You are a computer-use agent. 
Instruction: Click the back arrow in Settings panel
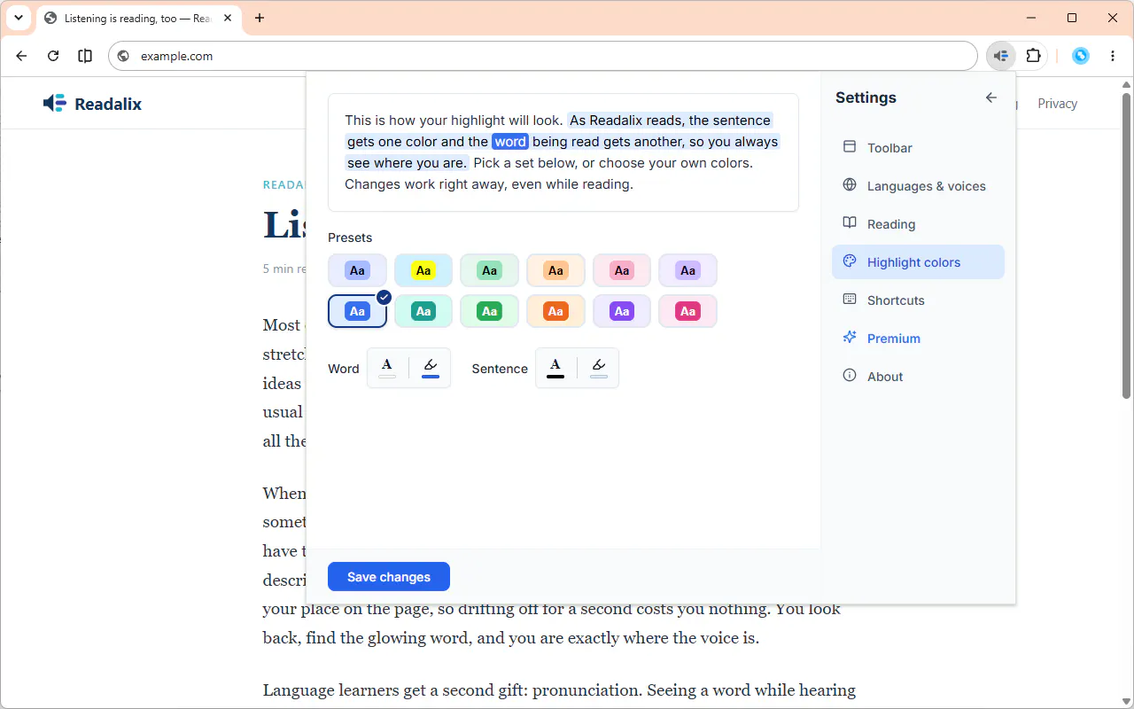tap(991, 97)
